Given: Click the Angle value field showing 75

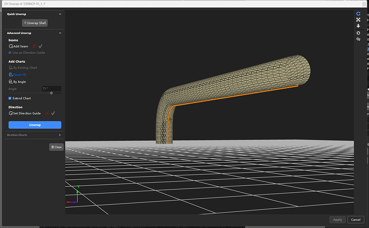Looking at the screenshot, I should pyautogui.click(x=51, y=89).
